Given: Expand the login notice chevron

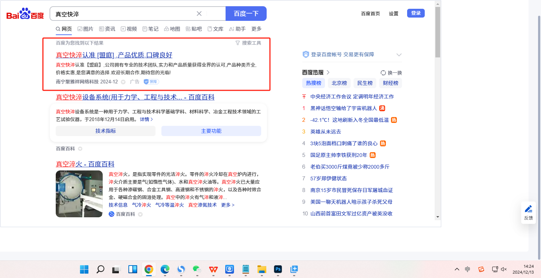Looking at the screenshot, I should (399, 55).
